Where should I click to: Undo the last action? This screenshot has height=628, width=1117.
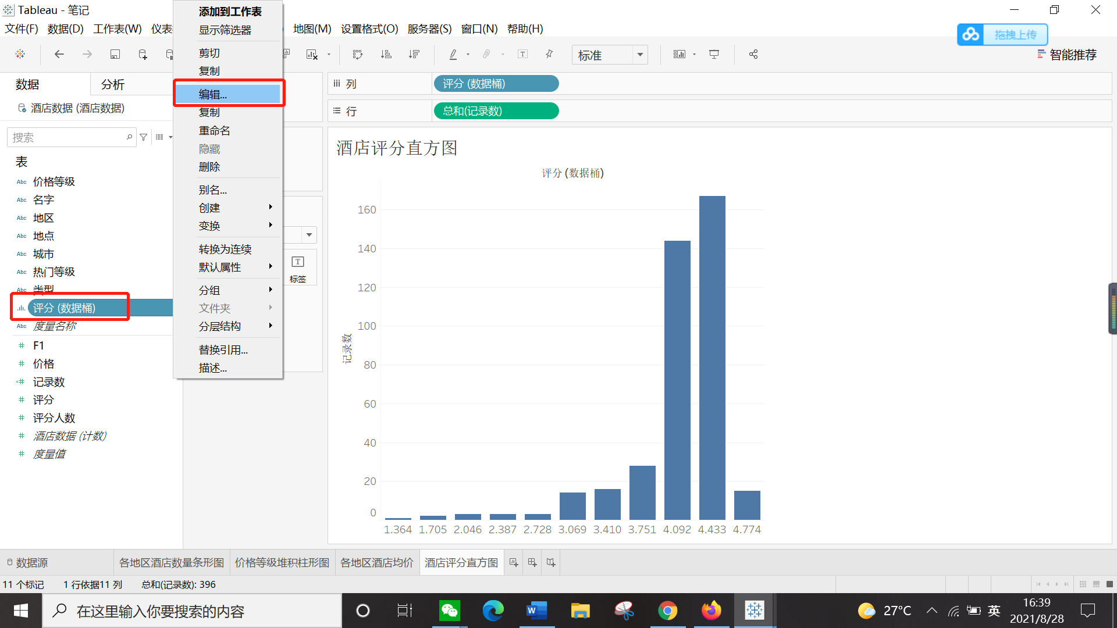59,54
